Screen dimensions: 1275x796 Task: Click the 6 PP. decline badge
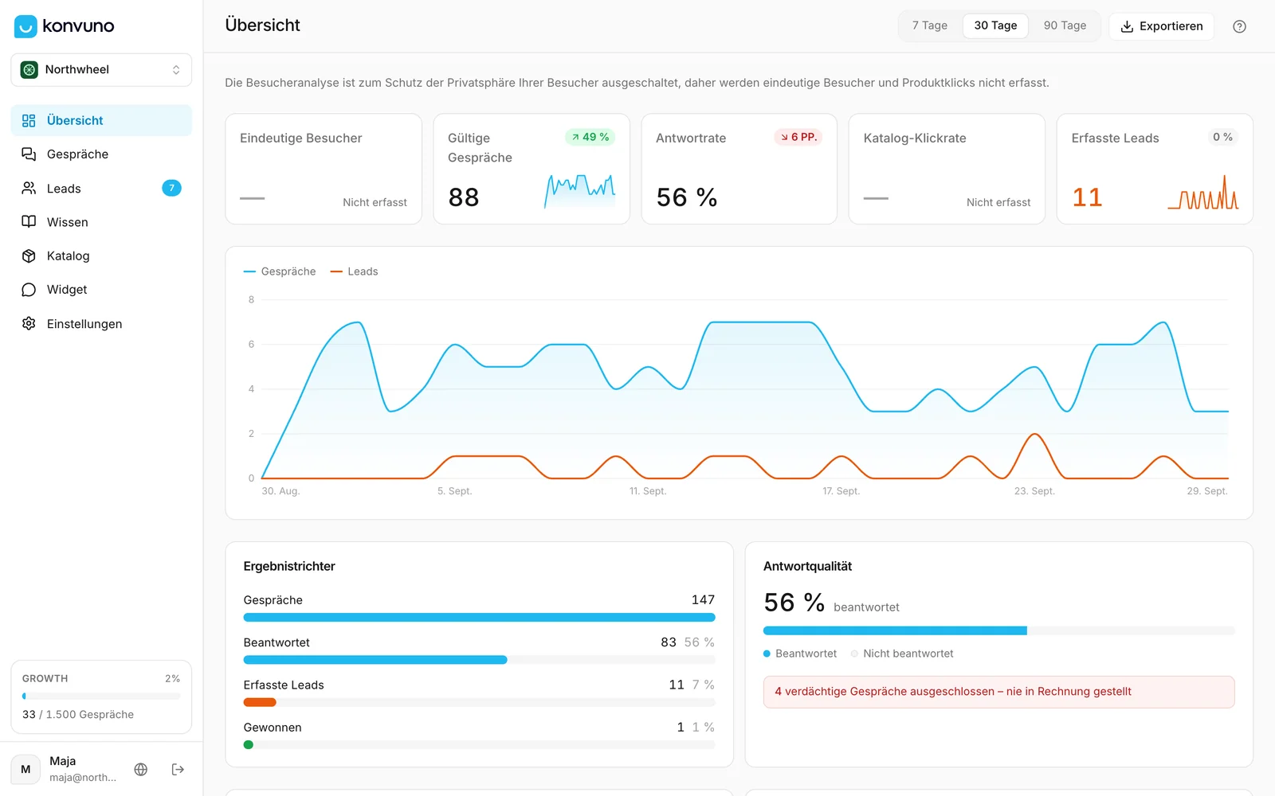[x=798, y=137]
